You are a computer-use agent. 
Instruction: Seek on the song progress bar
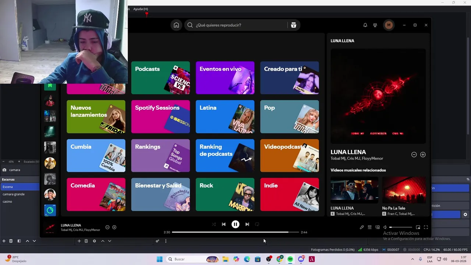click(x=235, y=232)
